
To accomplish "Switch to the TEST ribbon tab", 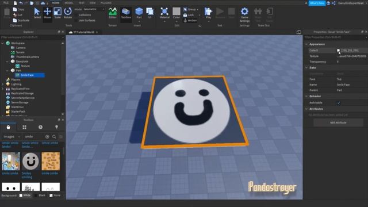I will [x=82, y=3].
